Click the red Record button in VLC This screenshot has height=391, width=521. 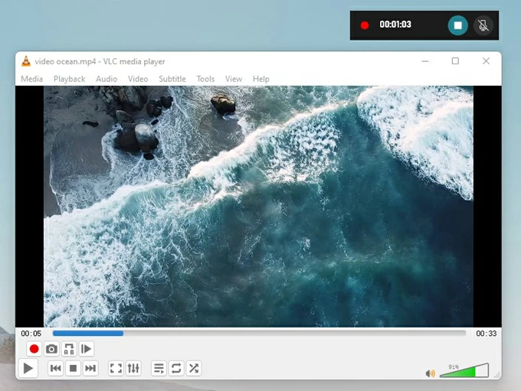click(x=34, y=349)
